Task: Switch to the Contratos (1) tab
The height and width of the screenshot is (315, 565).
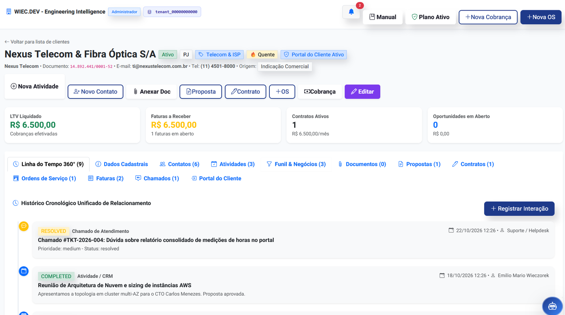Action: pos(473,164)
